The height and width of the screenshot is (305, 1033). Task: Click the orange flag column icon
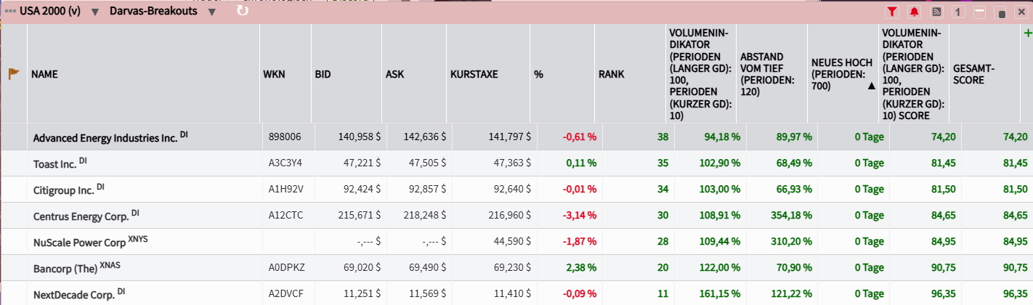[13, 73]
